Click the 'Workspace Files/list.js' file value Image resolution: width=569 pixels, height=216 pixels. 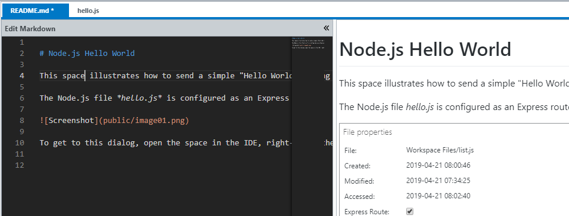click(x=440, y=150)
